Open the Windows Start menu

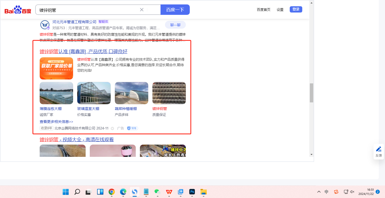click(66, 192)
